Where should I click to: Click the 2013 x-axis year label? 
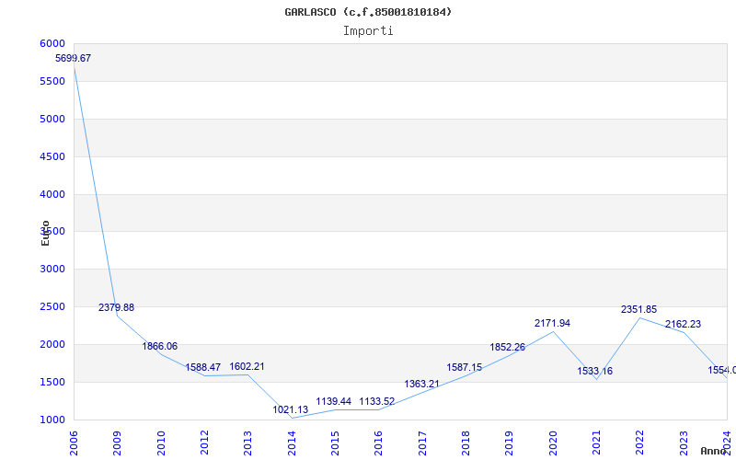(247, 443)
